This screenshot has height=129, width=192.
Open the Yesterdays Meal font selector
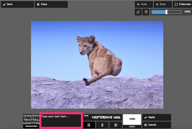tap(106, 117)
